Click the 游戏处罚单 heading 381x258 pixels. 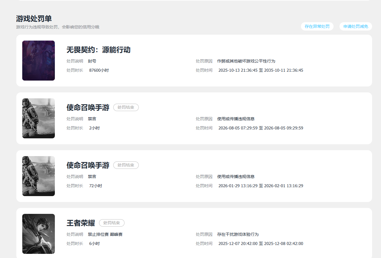point(34,19)
